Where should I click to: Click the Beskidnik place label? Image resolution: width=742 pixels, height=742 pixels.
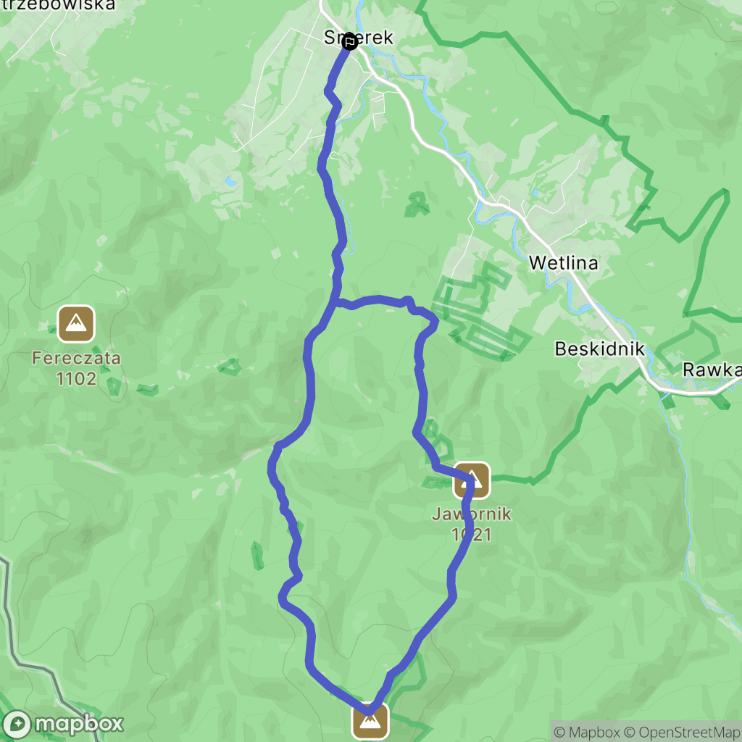[x=599, y=349]
